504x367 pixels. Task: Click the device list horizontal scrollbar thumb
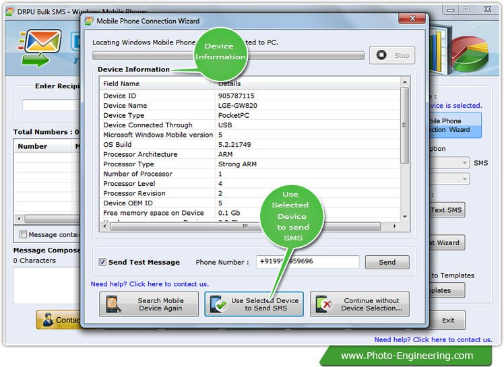[x=245, y=226]
